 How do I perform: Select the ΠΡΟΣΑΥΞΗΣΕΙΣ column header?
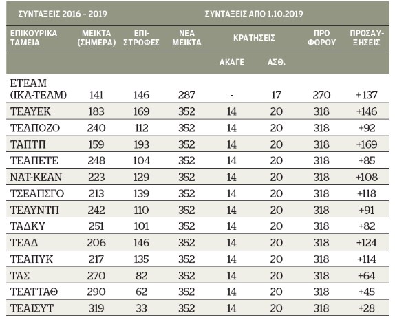(x=367, y=38)
